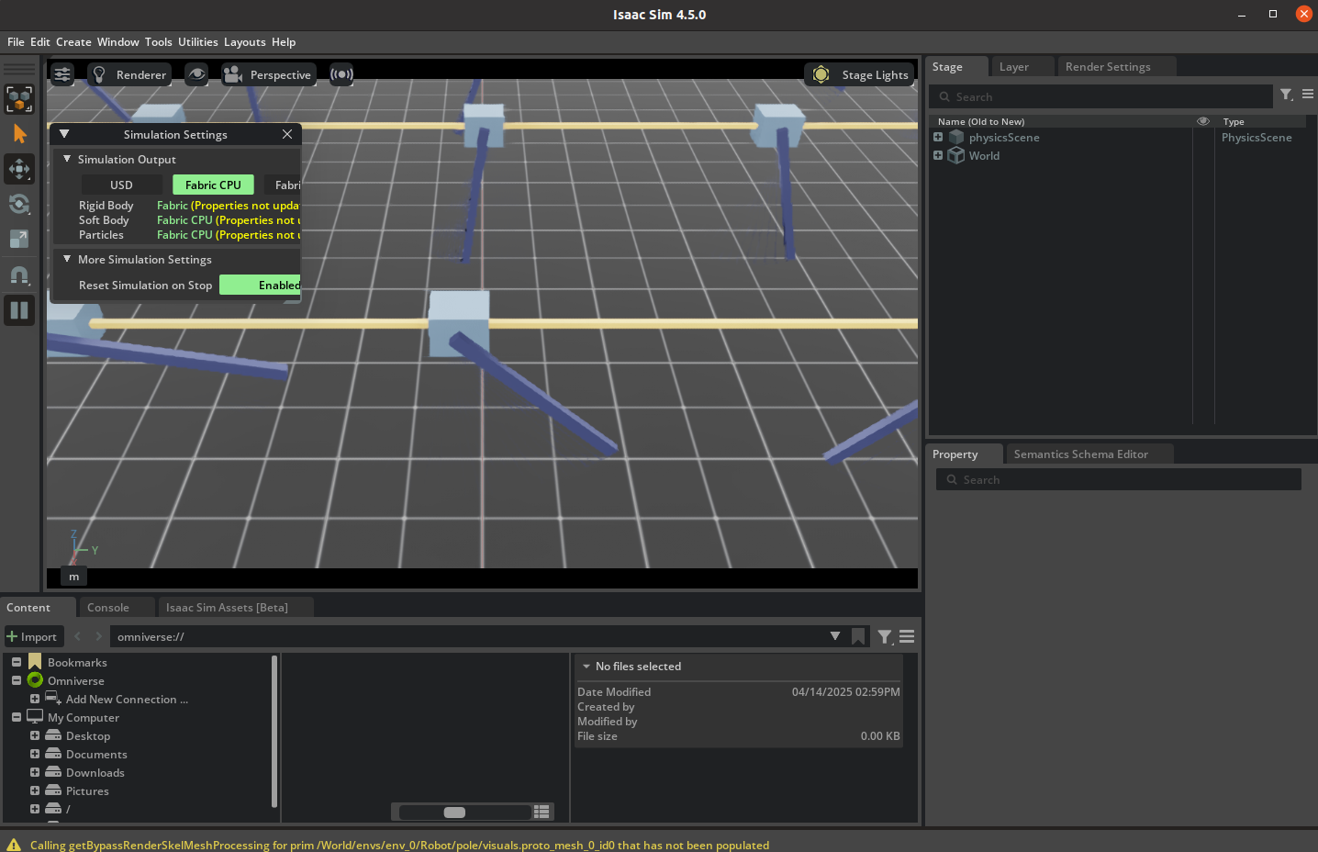Collapse the More Simulation Settings section
The height and width of the screenshot is (852, 1318).
pyautogui.click(x=67, y=259)
